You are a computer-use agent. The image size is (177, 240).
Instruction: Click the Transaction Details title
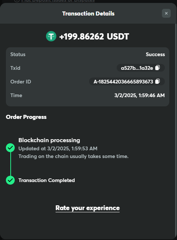coord(88,13)
